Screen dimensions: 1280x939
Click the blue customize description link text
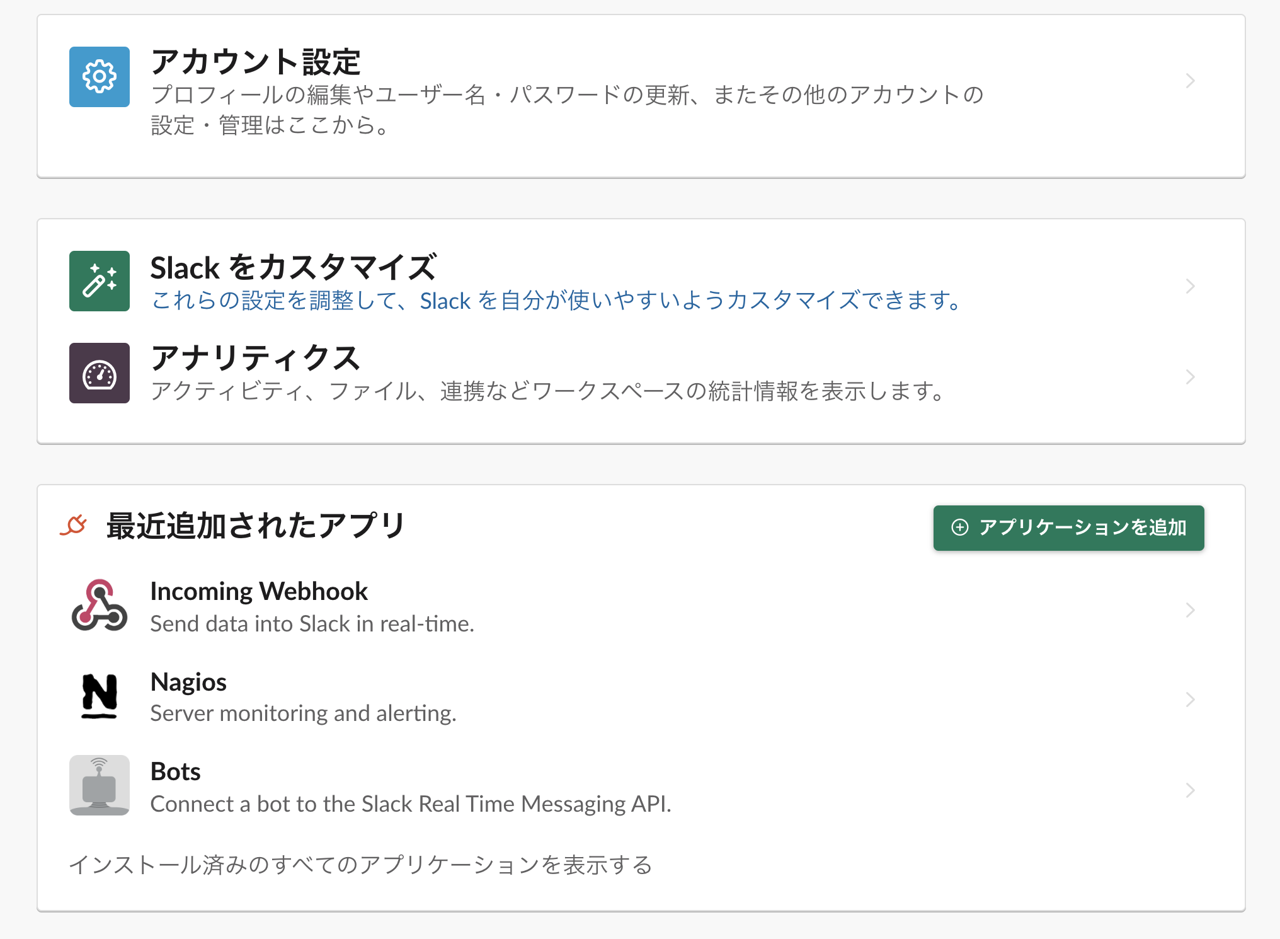pos(557,301)
